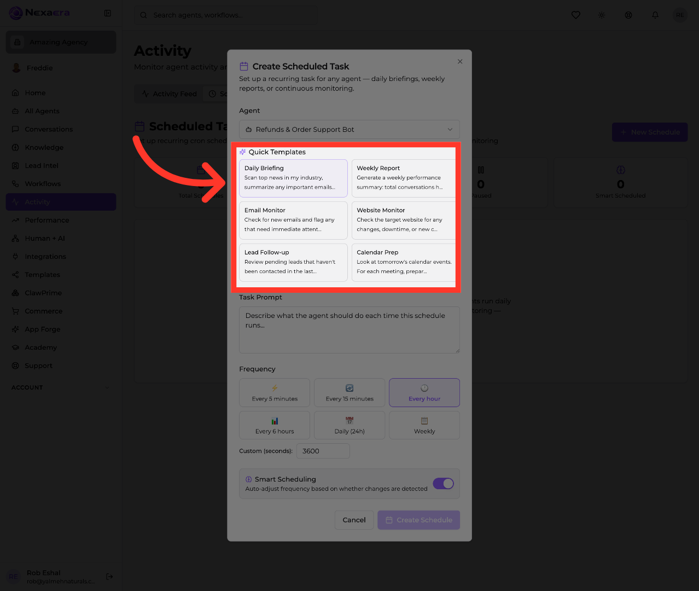Select the Daily Briefing template
699x591 pixels.
pos(293,178)
